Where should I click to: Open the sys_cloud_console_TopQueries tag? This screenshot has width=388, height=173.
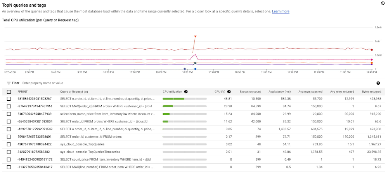82,144
